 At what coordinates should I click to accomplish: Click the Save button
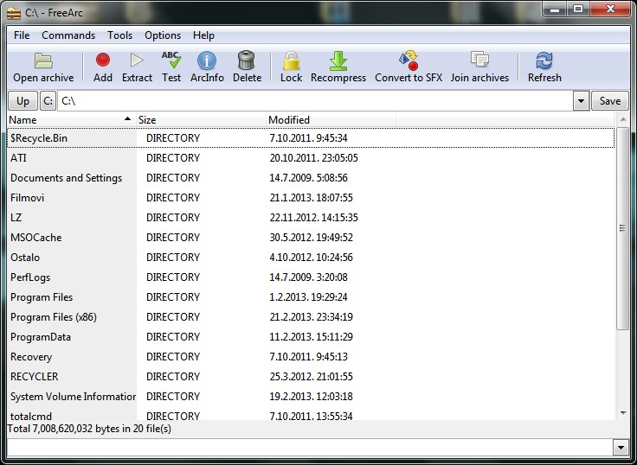coord(610,100)
